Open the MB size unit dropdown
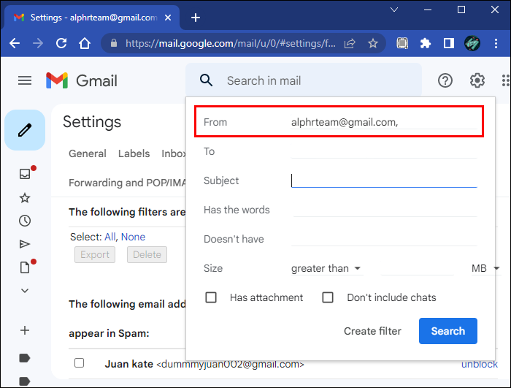The height and width of the screenshot is (388, 511). pyautogui.click(x=485, y=268)
